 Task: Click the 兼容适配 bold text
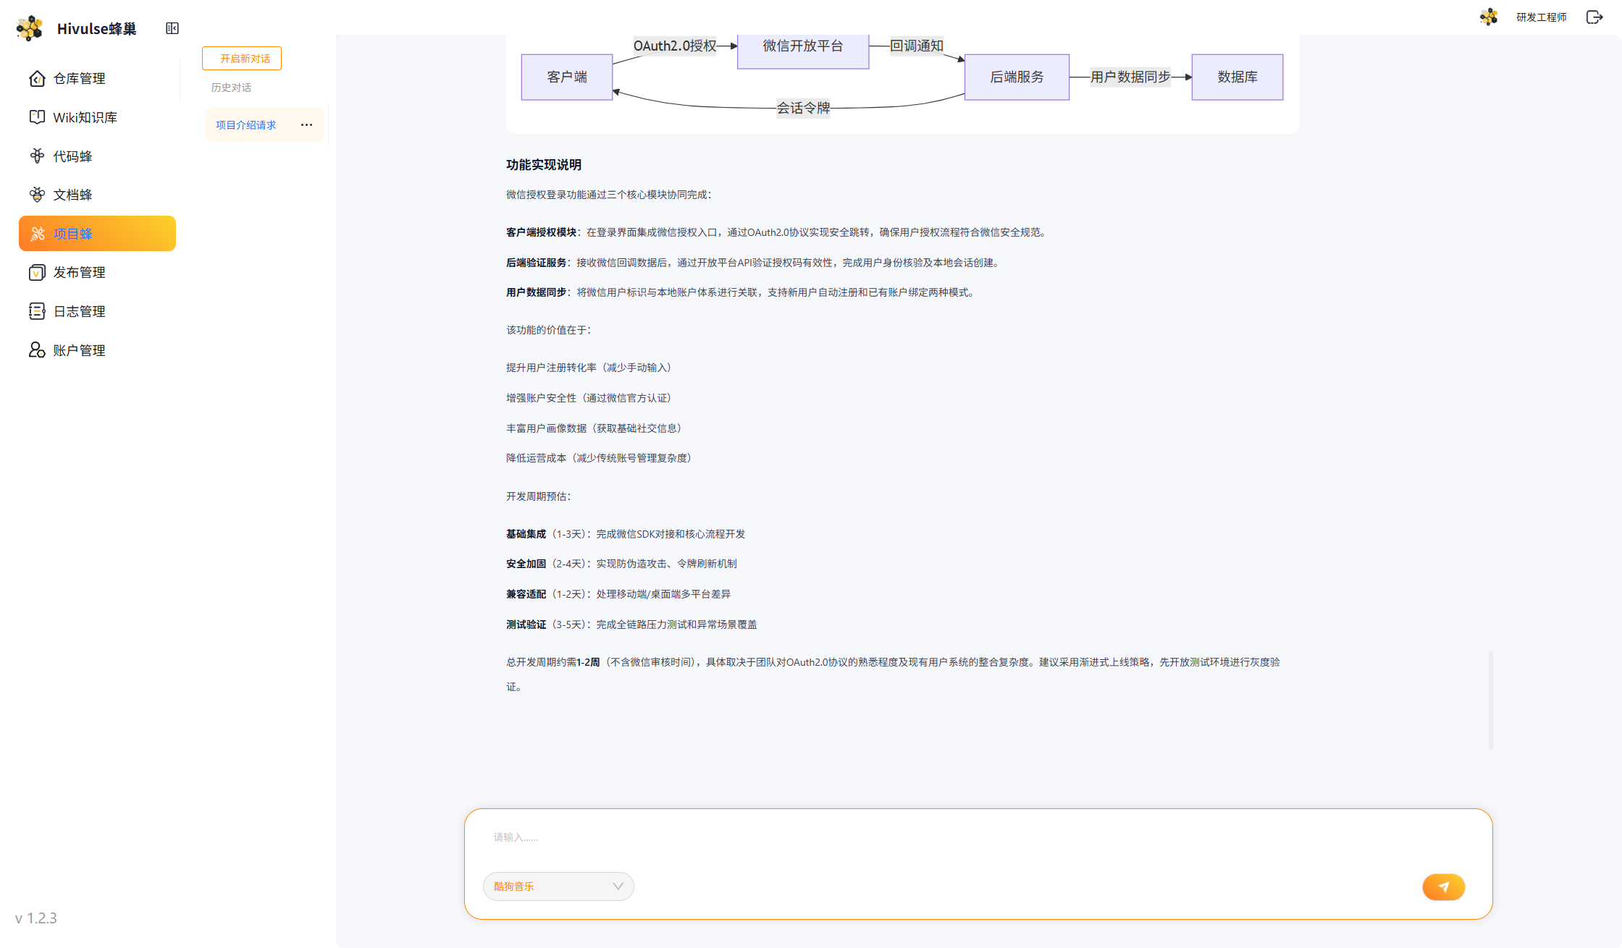point(526,594)
